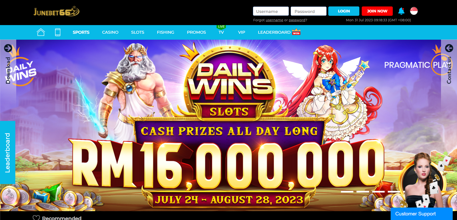457x220 pixels.
Task: Click the forgot username link
Action: [274, 20]
